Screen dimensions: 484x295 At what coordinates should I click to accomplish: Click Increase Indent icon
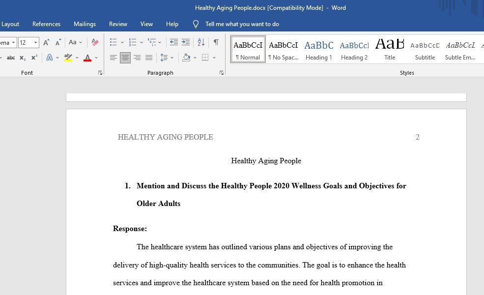tap(186, 42)
